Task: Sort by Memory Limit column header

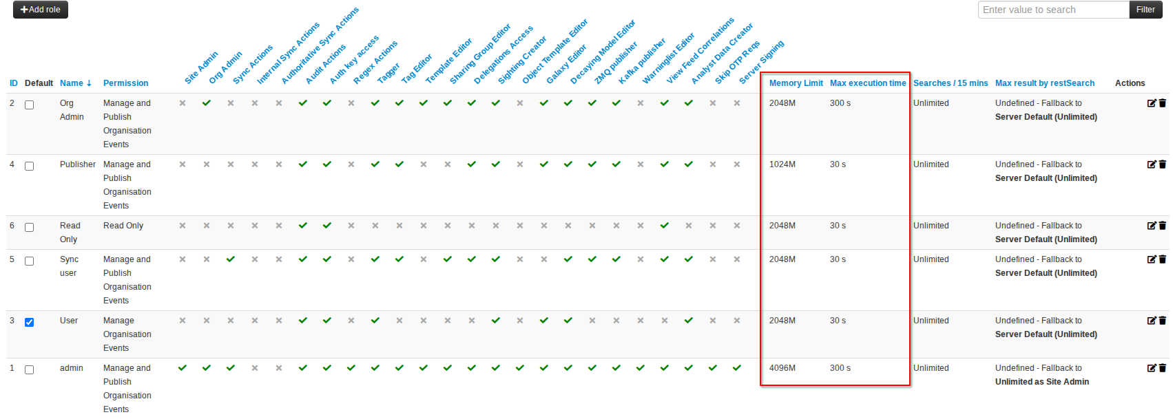Action: coord(796,83)
